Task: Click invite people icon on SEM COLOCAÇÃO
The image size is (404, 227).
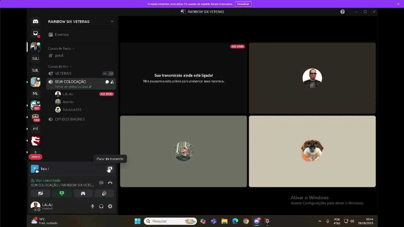Action: [x=112, y=82]
